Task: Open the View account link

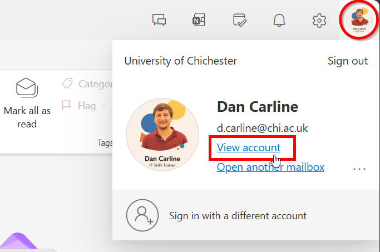Action: click(249, 147)
